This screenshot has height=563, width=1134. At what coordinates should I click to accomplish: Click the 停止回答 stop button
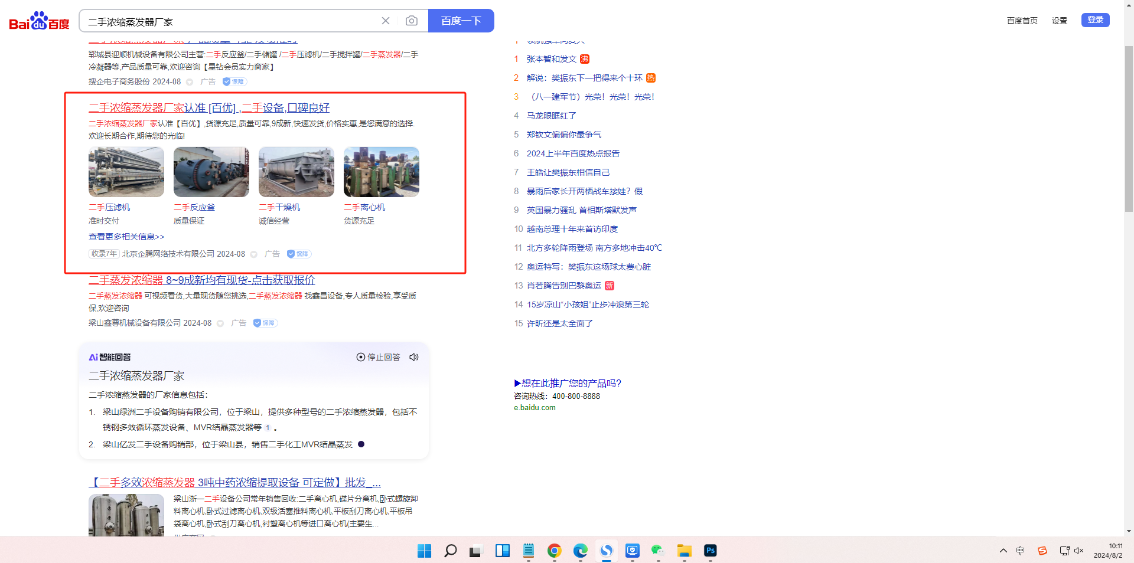coord(379,357)
